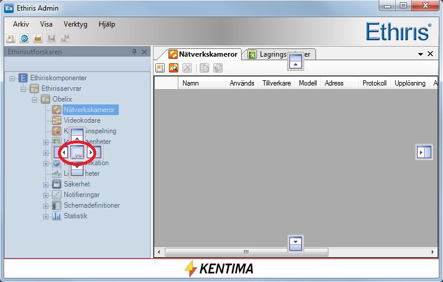Screen dimensions: 443x282
Task: Sort by the Modell column header
Action: click(308, 83)
